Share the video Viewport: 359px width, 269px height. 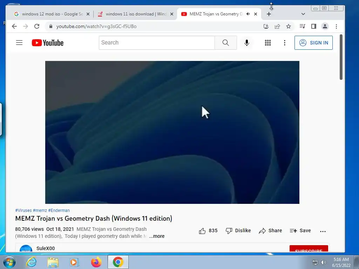[270, 231]
